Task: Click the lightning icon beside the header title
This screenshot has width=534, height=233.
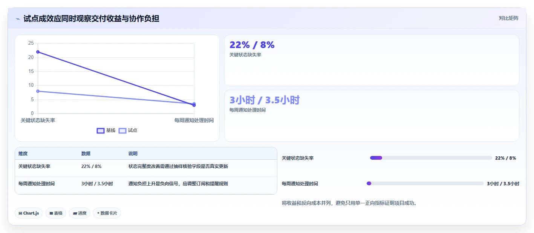Action: pyautogui.click(x=18, y=18)
